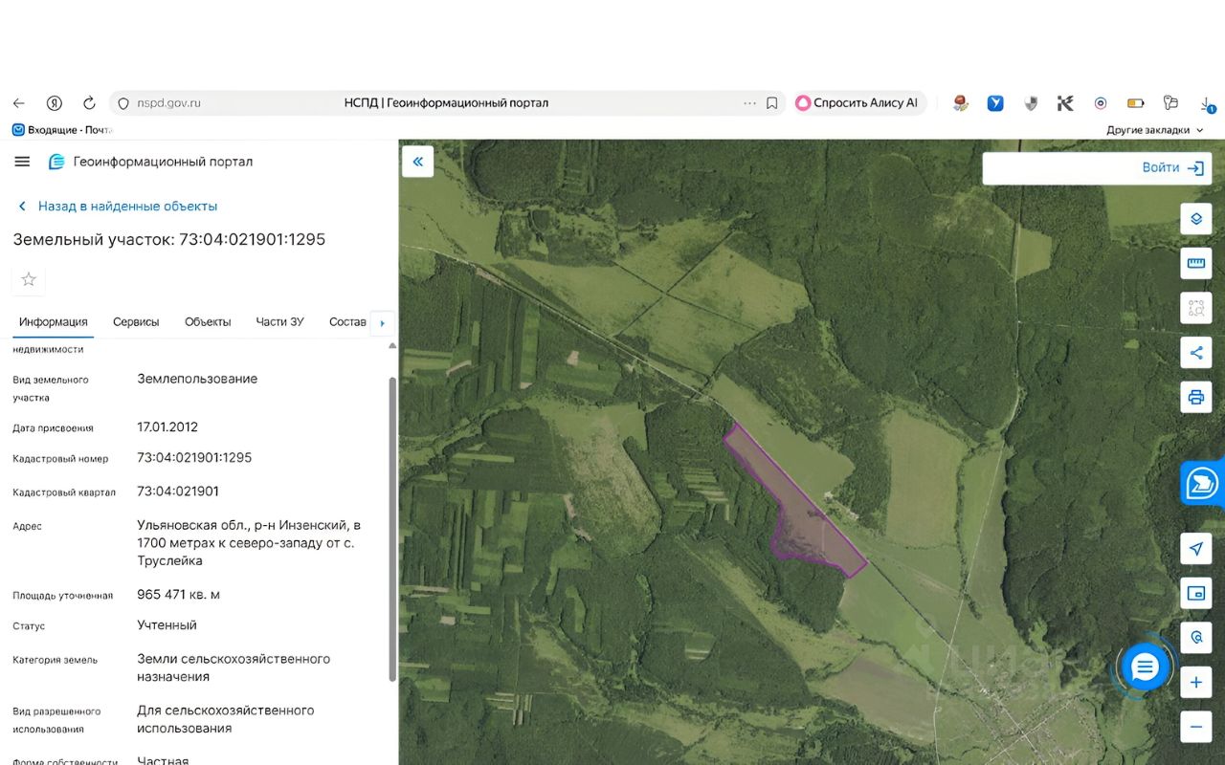Viewport: 1225px width, 765px height.
Task: Switch to the Информация tab
Action: [x=54, y=322]
